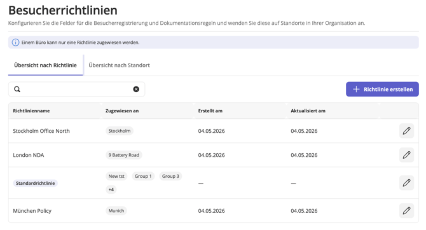Open London NDA policy name

tap(29, 155)
